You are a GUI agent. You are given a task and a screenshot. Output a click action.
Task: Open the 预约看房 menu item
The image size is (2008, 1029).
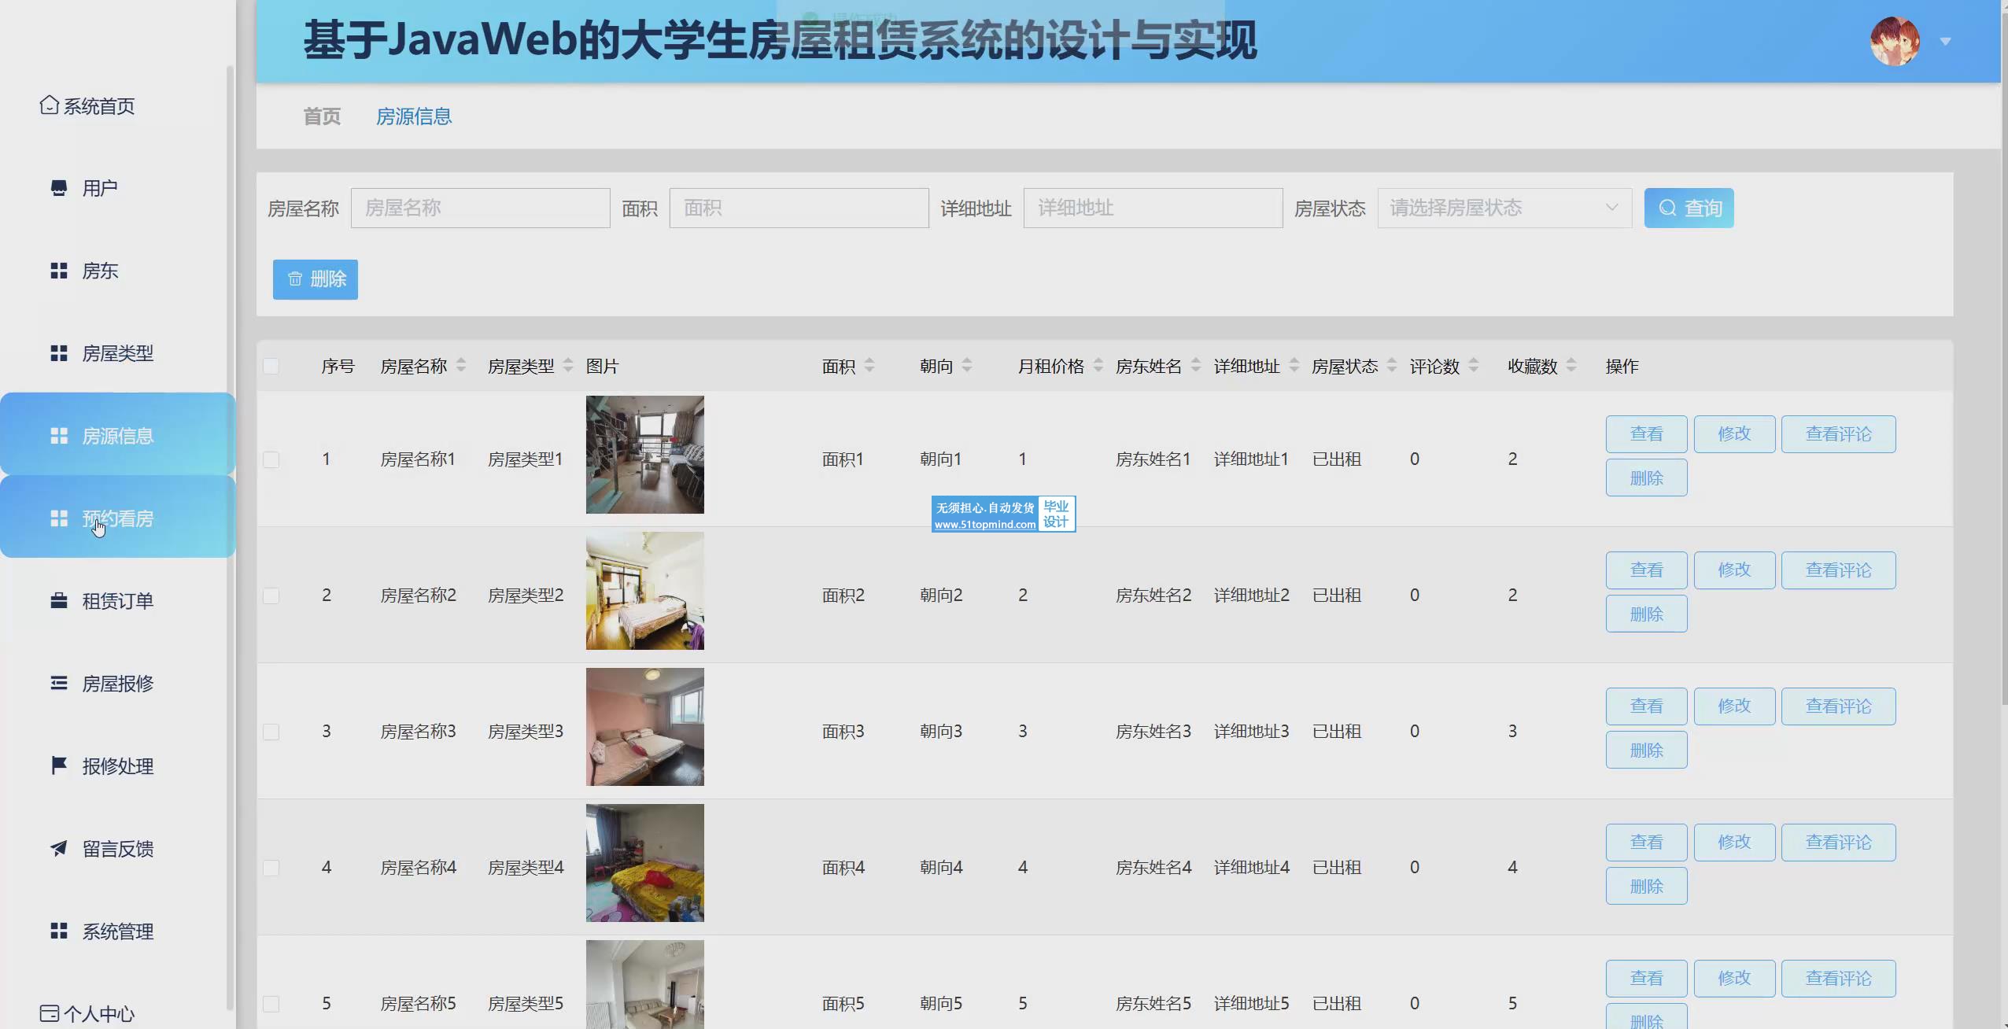pos(118,518)
